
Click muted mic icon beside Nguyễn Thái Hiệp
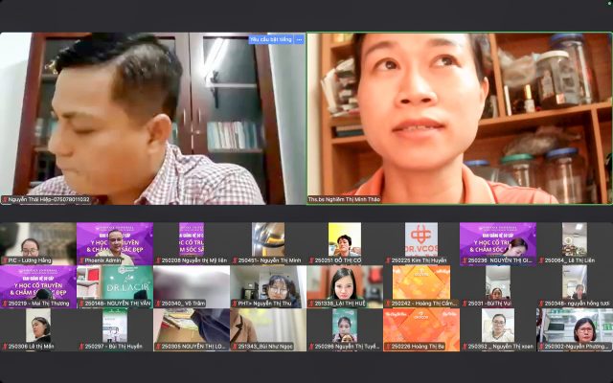(x=5, y=200)
